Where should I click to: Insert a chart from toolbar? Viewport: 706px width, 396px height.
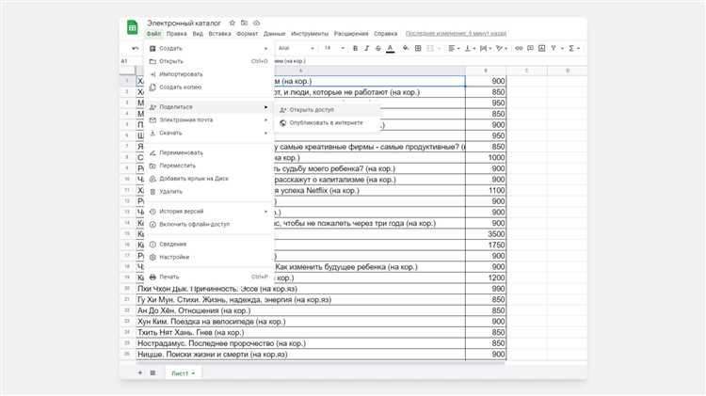[541, 48]
